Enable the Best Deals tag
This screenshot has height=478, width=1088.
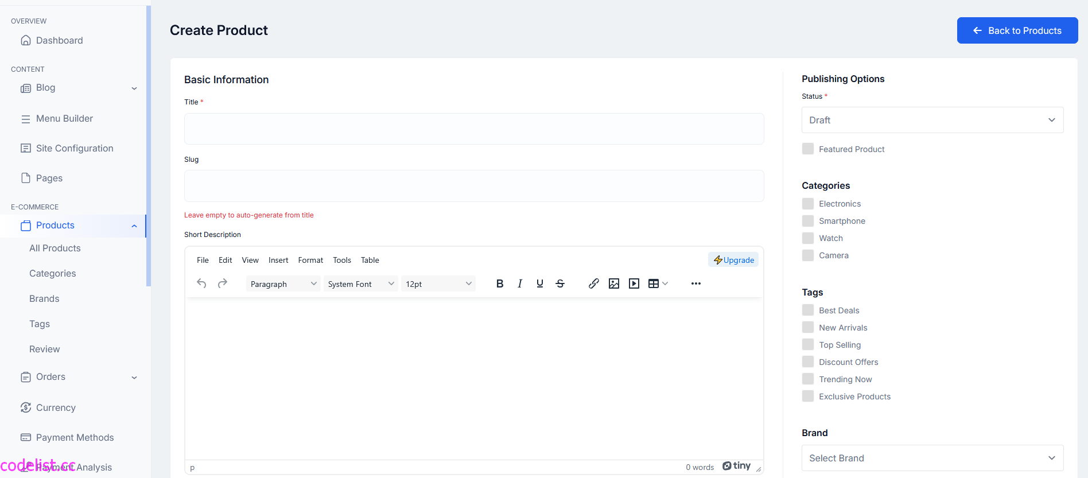tap(808, 310)
